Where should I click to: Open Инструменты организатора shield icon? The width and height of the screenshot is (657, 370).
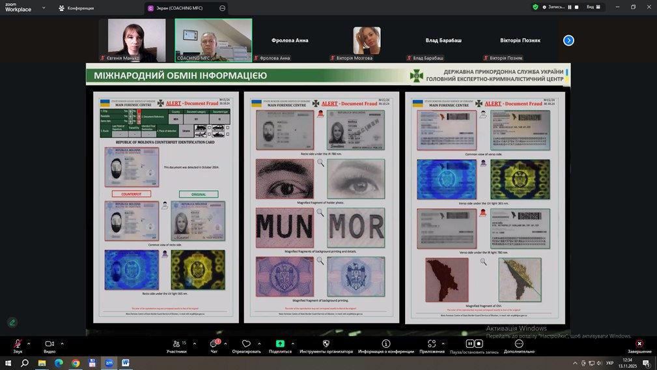(x=326, y=344)
